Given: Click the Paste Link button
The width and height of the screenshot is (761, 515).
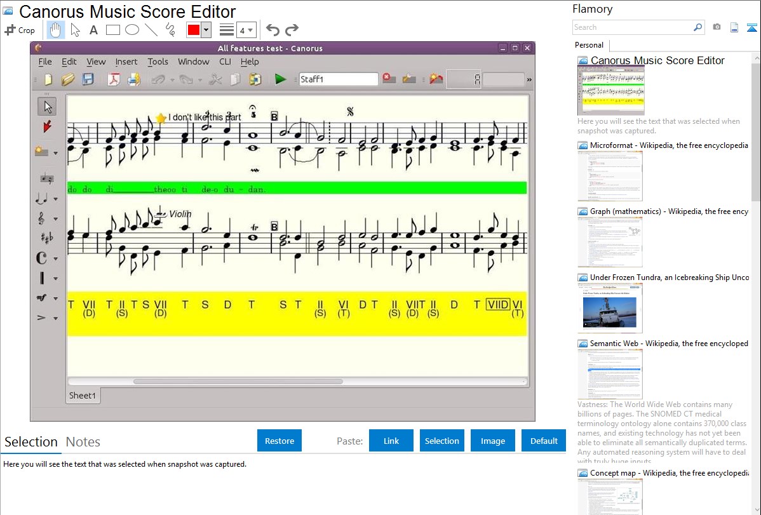Looking at the screenshot, I should (391, 441).
